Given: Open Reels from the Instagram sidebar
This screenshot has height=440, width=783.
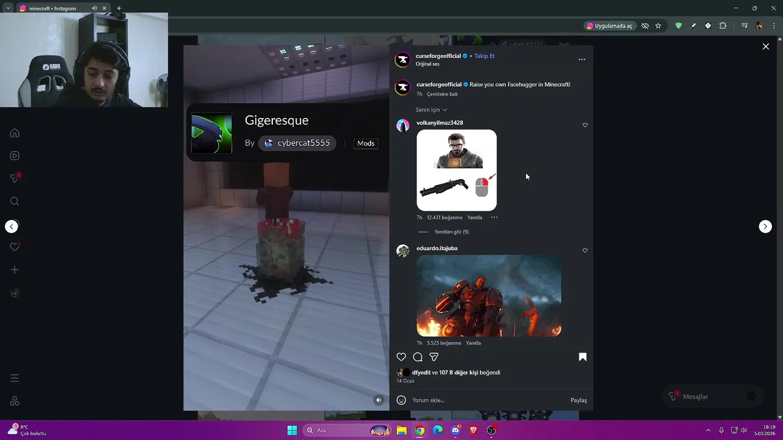Looking at the screenshot, I should (15, 156).
